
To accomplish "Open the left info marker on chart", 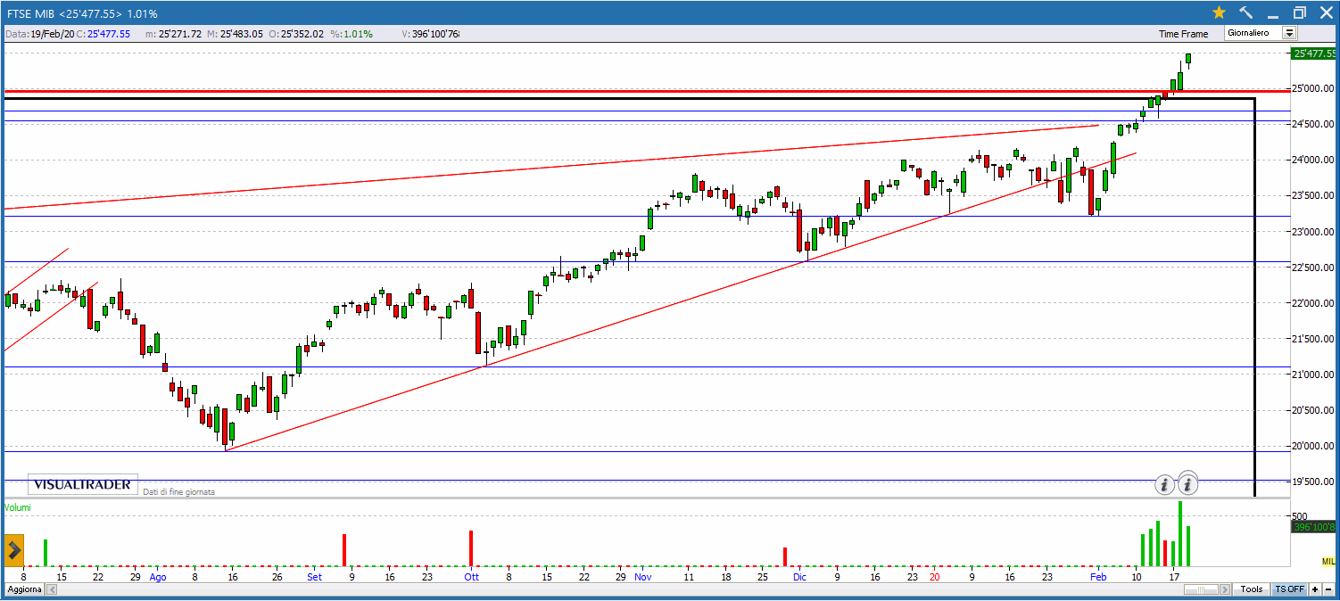I will [x=1164, y=486].
